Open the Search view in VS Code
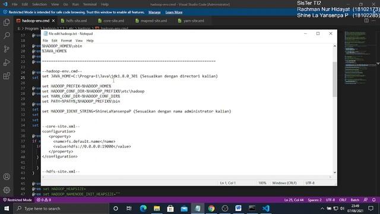The height and width of the screenshot is (214, 380). click(7, 36)
